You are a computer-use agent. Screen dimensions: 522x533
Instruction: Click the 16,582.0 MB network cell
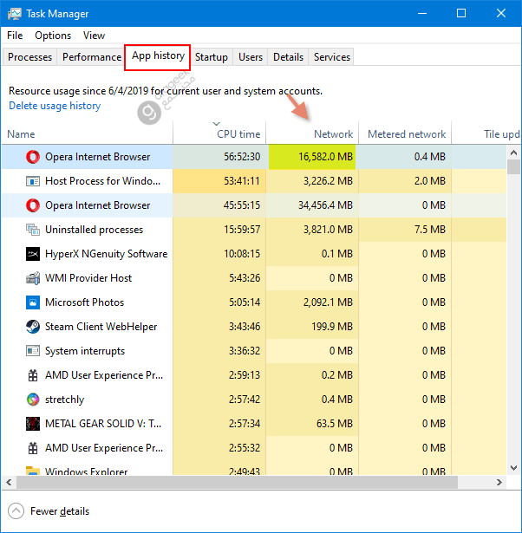pos(312,157)
